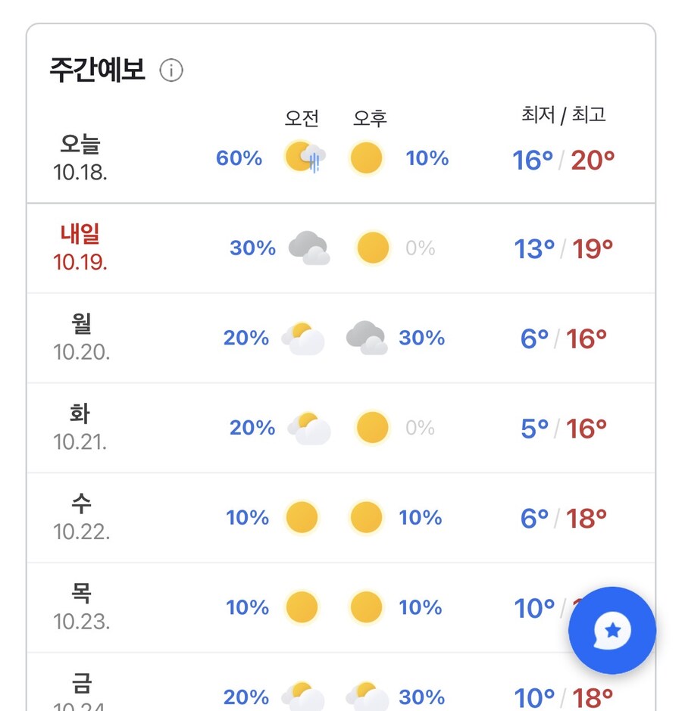Click today's 60% morning rain probability
Image resolution: width=682 pixels, height=711 pixels.
click(x=239, y=158)
